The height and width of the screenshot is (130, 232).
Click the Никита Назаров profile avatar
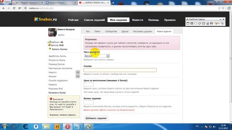click(x=53, y=32)
